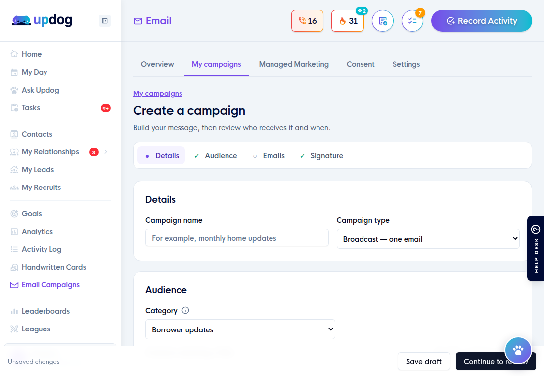The height and width of the screenshot is (376, 544).
Task: Jump to the Details step
Action: [161, 155]
